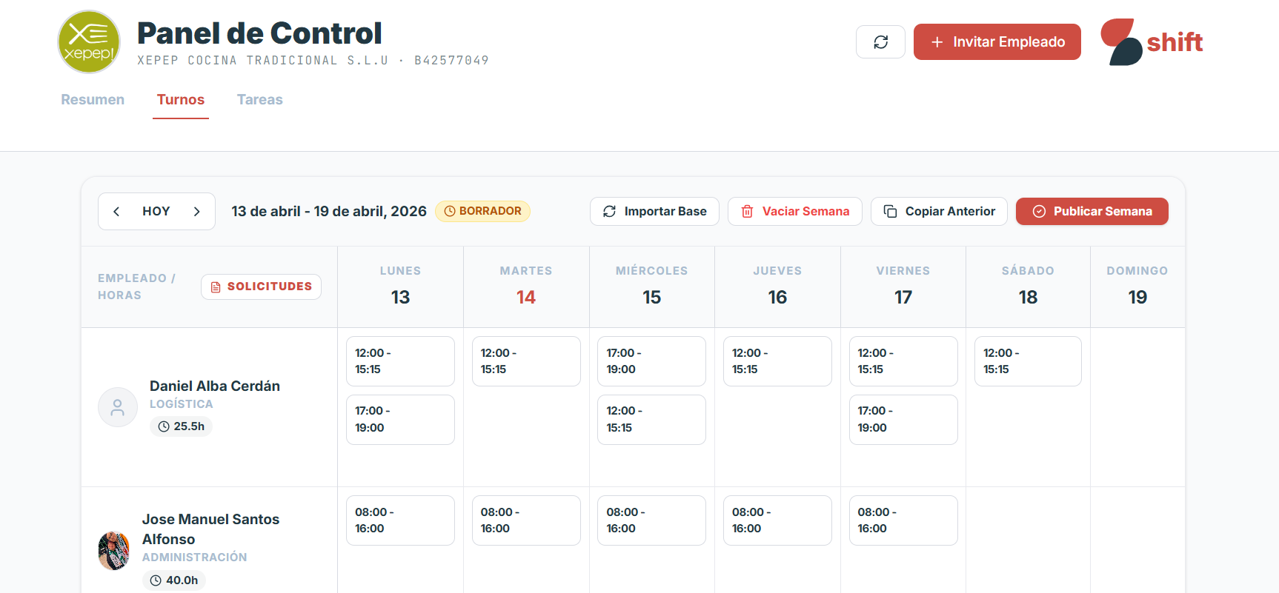Switch to the Tareas tab

[x=260, y=100]
